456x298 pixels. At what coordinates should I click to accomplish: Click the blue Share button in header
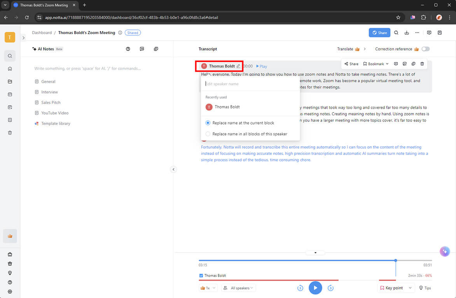click(379, 33)
